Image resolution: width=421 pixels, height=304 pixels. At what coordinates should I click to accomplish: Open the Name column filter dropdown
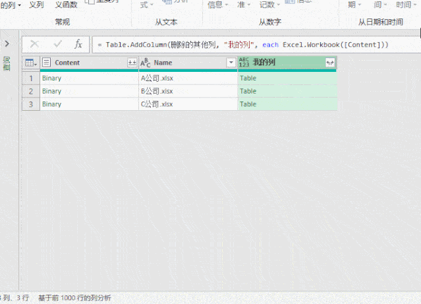tap(231, 63)
